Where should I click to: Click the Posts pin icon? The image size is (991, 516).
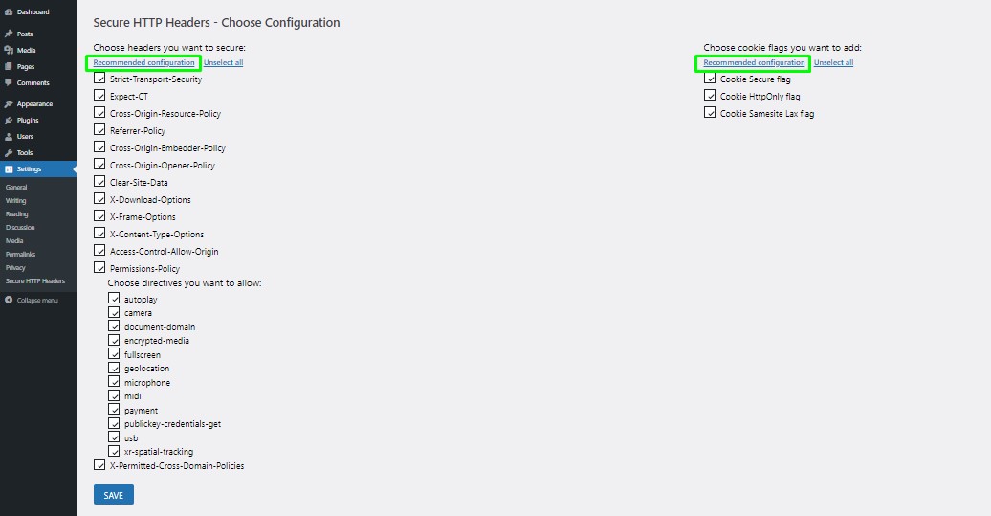coord(9,34)
